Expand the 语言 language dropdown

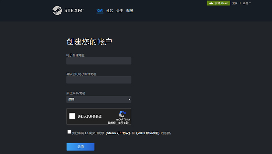pos(247,3)
